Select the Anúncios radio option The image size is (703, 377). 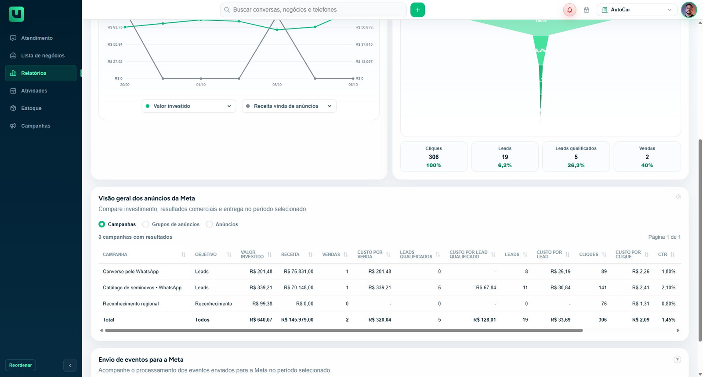pos(210,224)
